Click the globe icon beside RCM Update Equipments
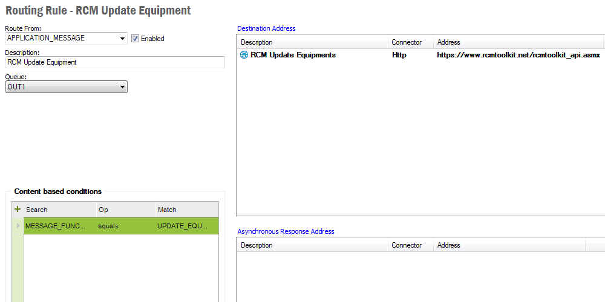This screenshot has height=302, width=605. click(244, 55)
